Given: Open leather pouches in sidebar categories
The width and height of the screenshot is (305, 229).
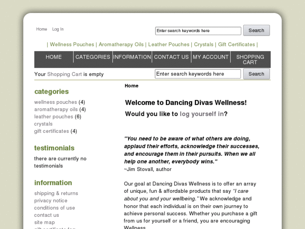Looking at the screenshot, I should coord(54,116).
